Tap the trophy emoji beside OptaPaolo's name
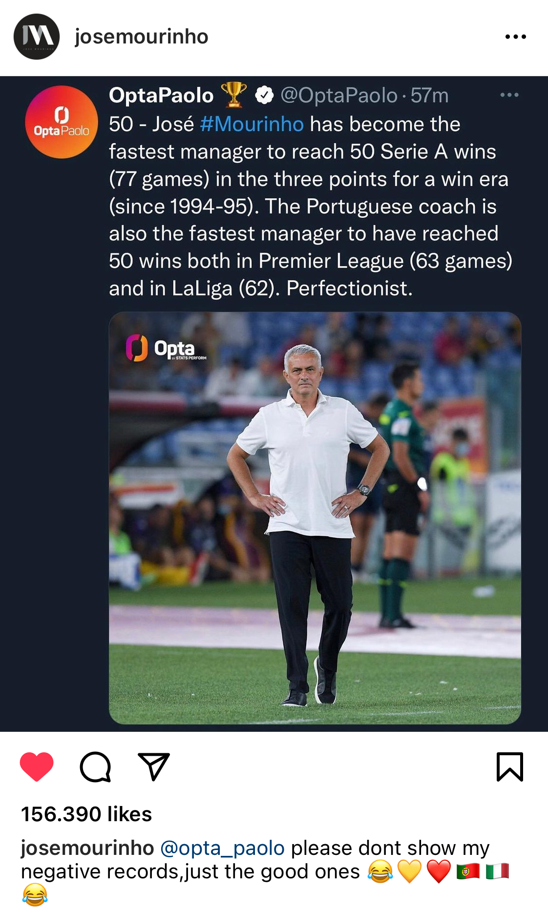 click(x=234, y=96)
